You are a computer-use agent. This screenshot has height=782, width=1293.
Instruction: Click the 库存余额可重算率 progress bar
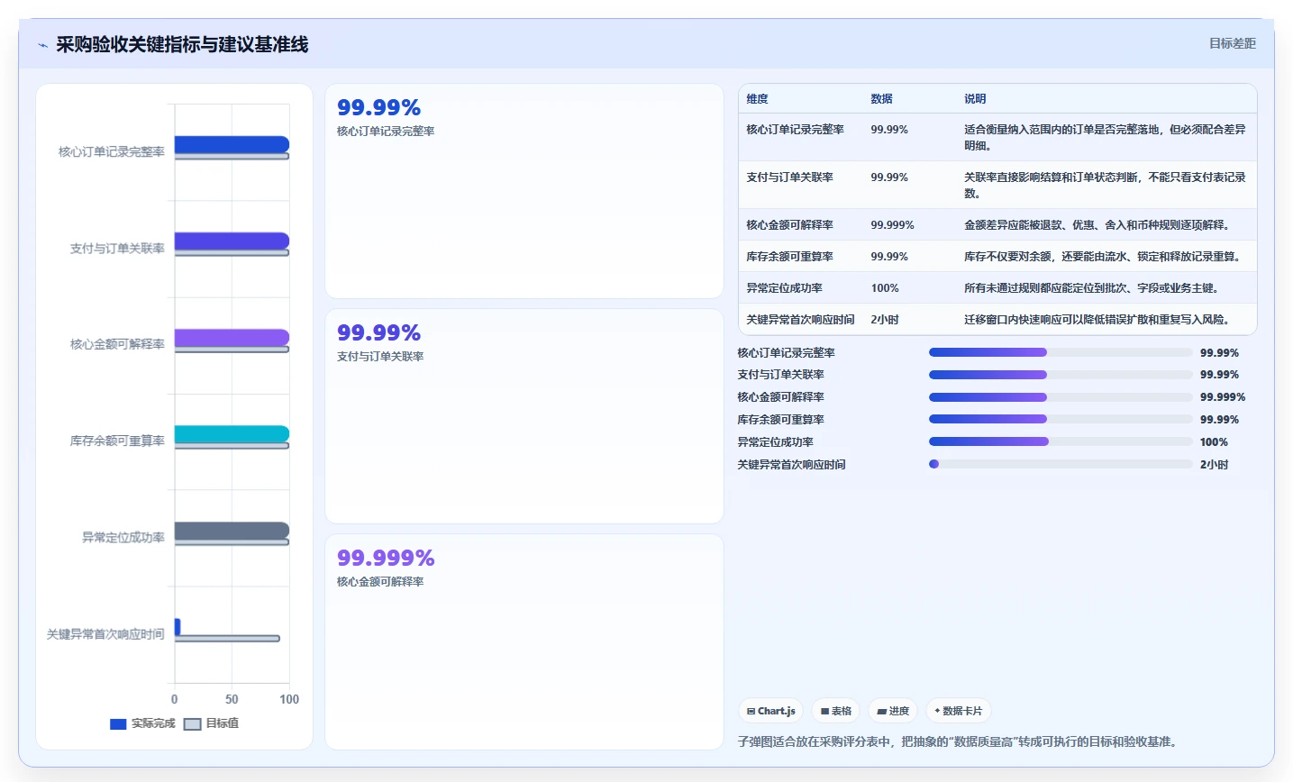1061,419
